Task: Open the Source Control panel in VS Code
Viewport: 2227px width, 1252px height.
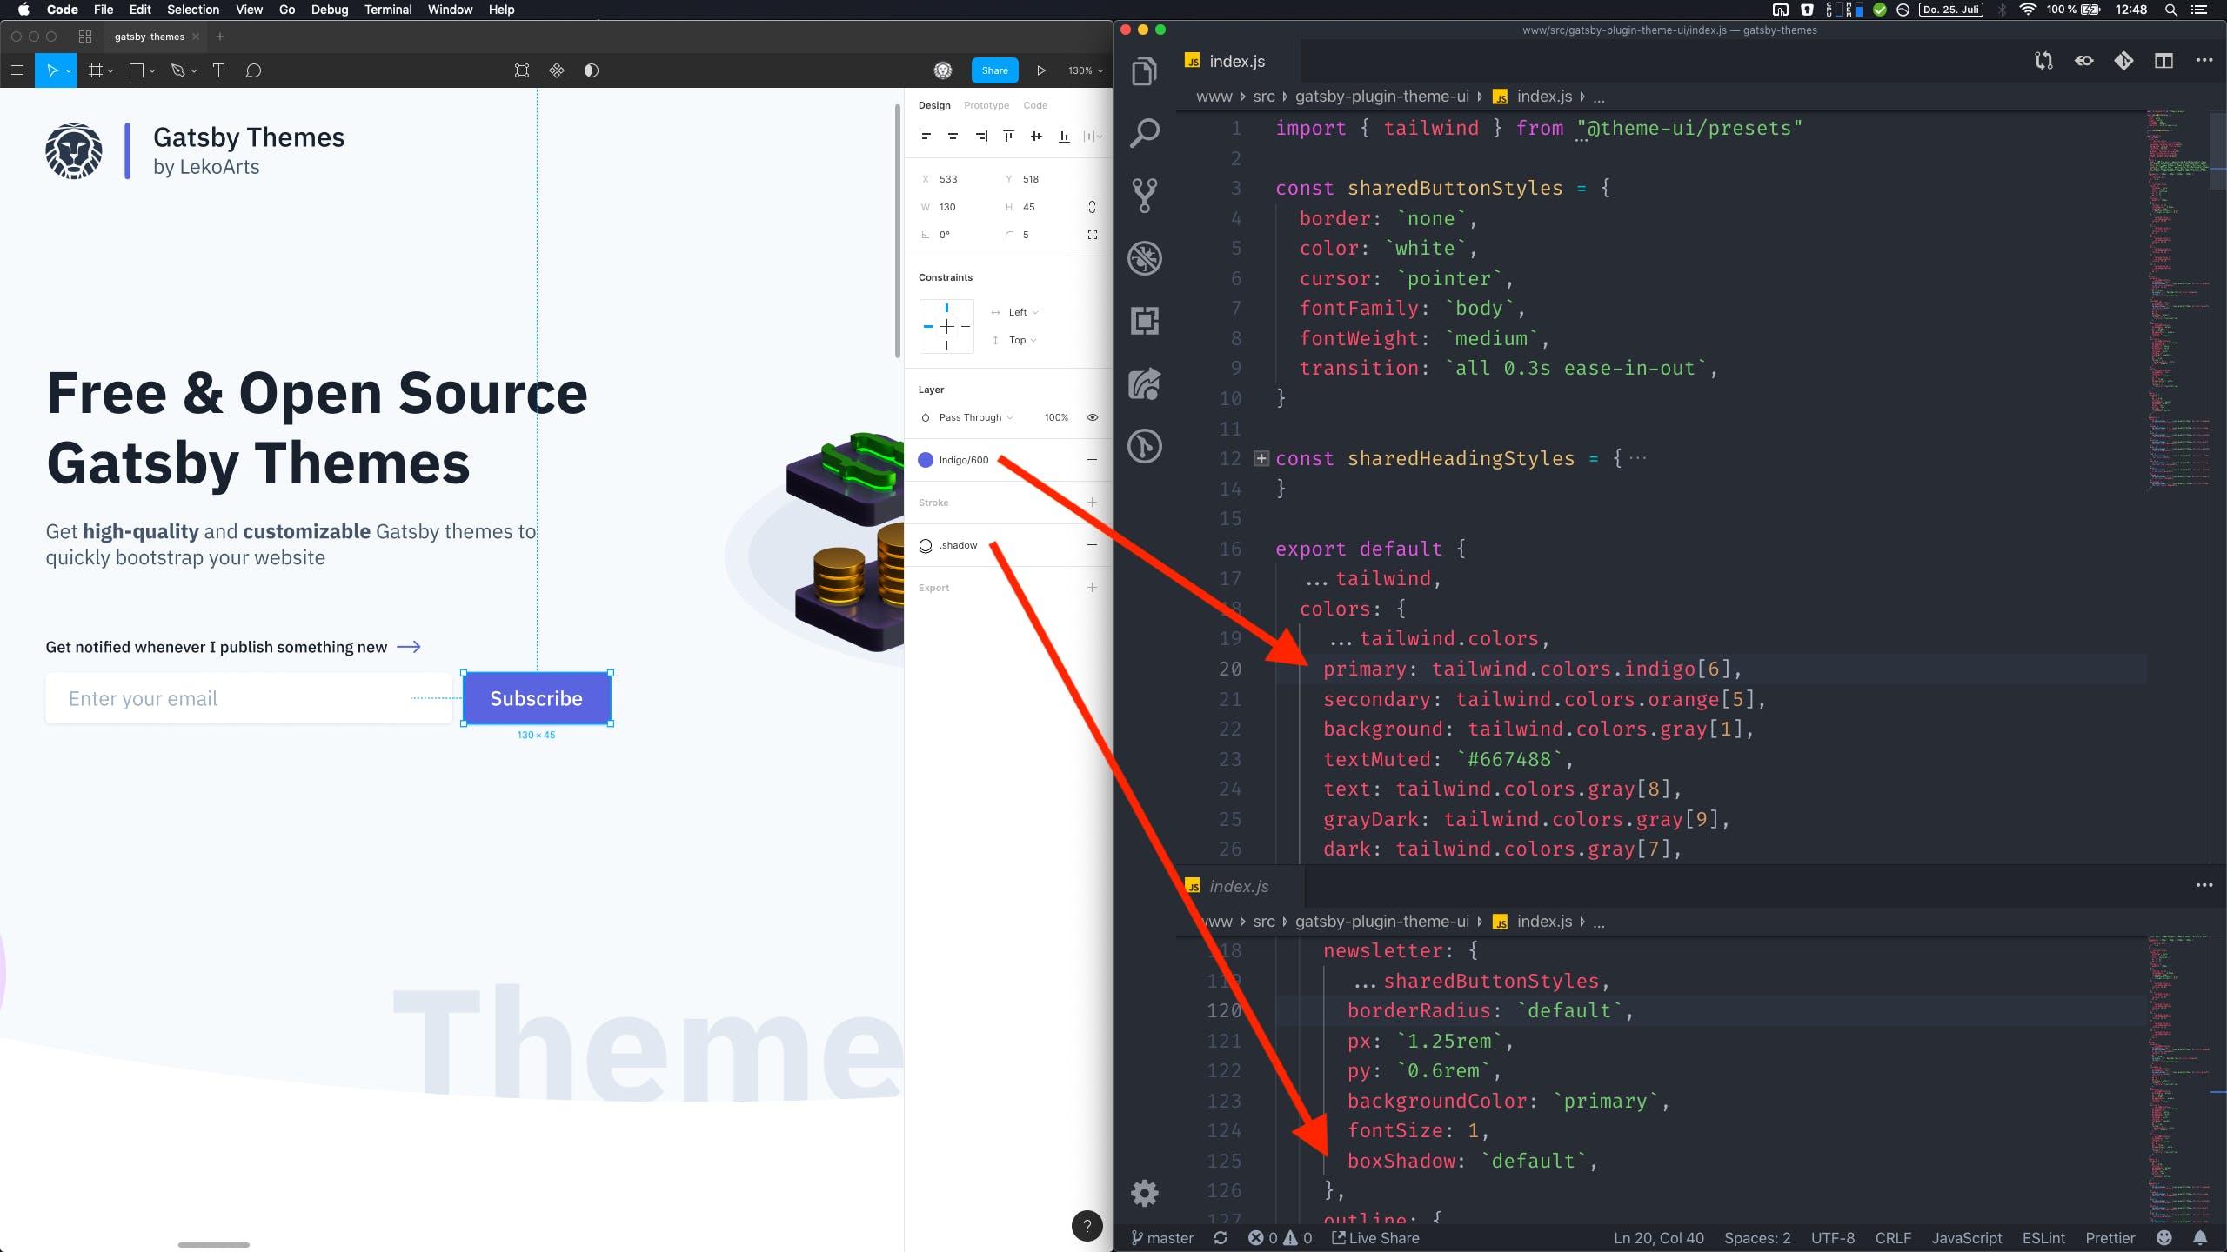Action: point(1144,195)
